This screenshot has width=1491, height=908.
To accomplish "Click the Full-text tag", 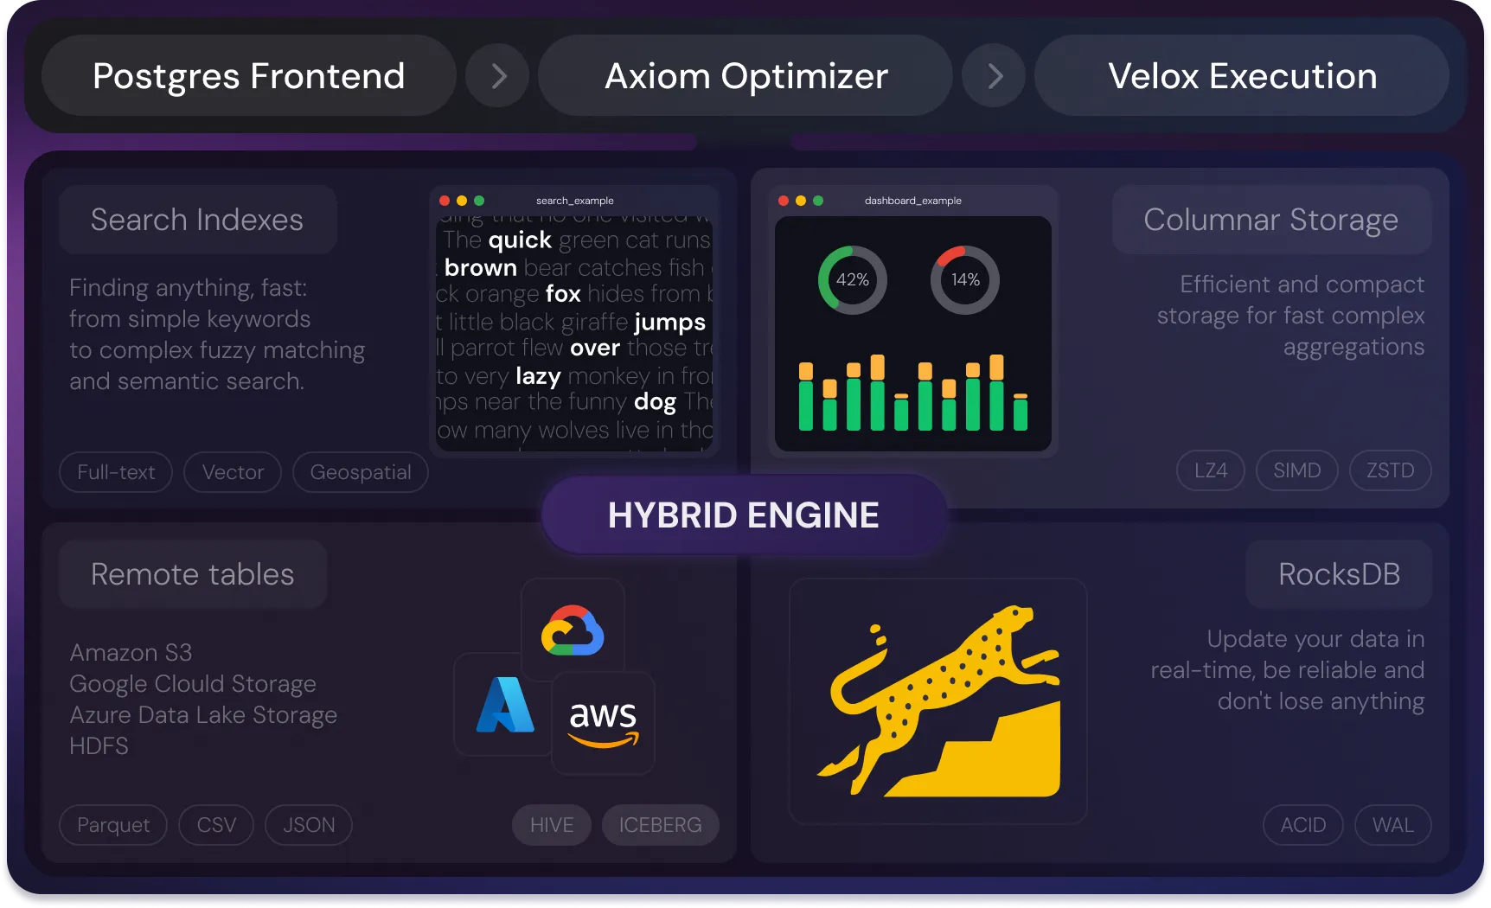I will point(116,472).
